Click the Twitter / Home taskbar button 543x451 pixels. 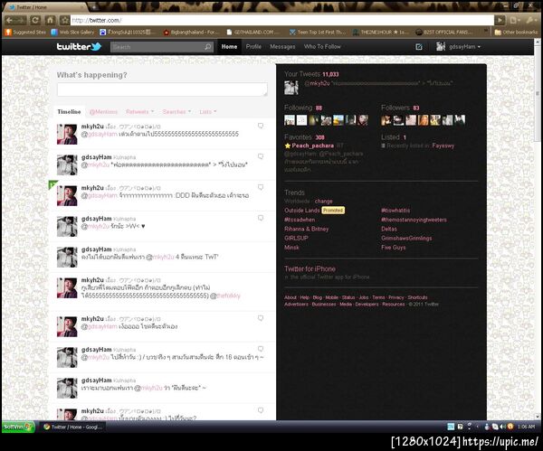pyautogui.click(x=73, y=428)
